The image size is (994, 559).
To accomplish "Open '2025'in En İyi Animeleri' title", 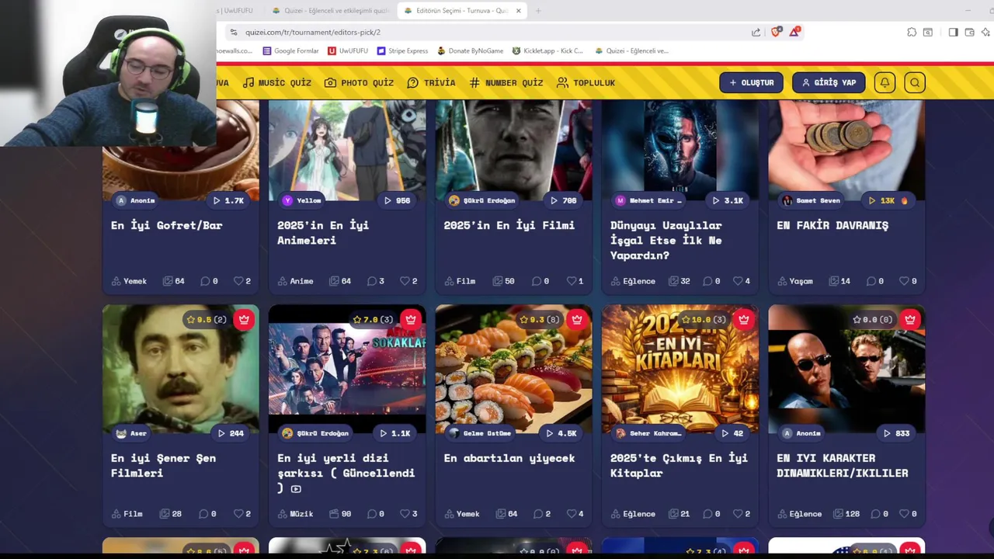I will (x=323, y=232).
